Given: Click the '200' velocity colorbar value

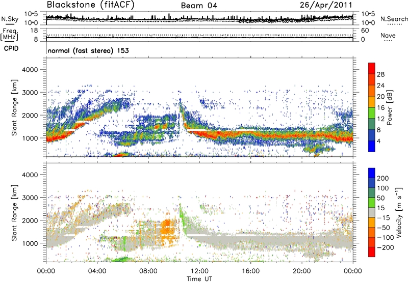Looking at the screenshot, I should point(383,178).
